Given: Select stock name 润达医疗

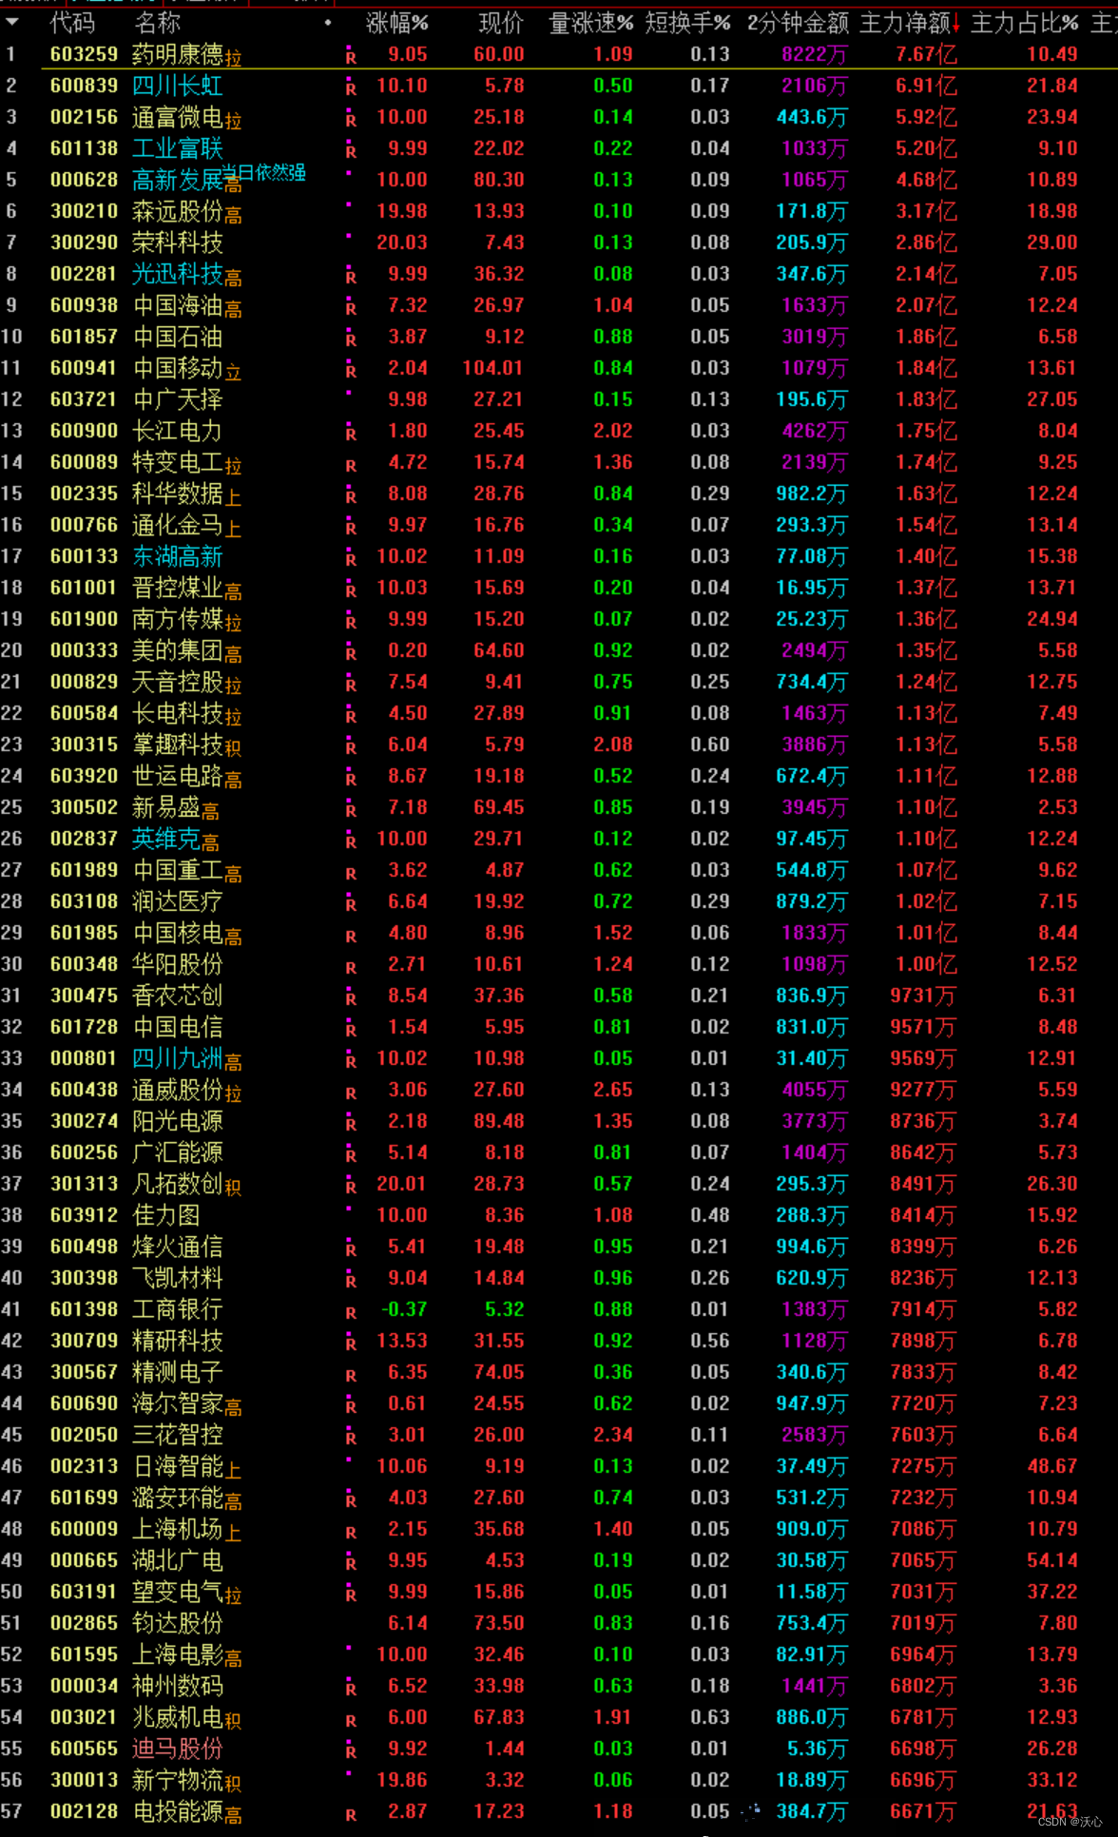Looking at the screenshot, I should click(178, 901).
